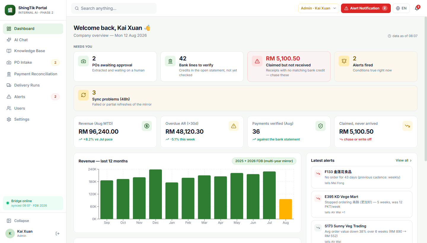Viewport: 427px width, 243px height.
Task: Click the trend icon on E395 KD Vege Mart alert
Action: tap(318, 199)
